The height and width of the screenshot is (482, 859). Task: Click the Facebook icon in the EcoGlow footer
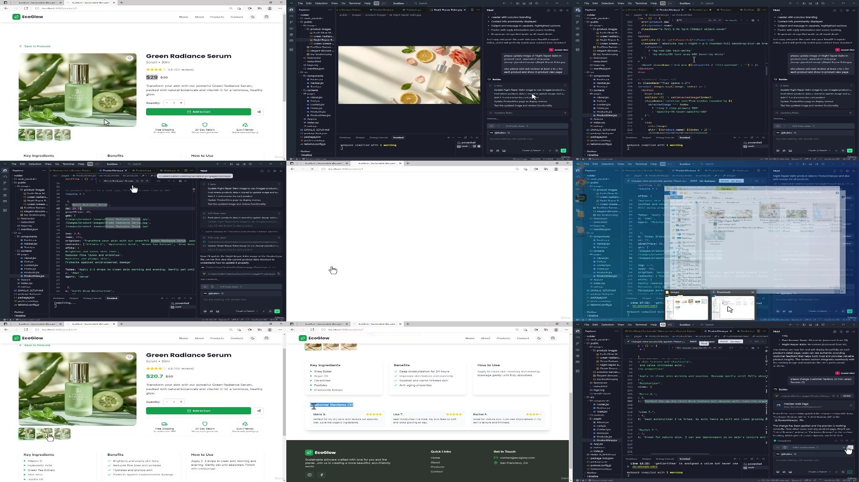click(322, 475)
